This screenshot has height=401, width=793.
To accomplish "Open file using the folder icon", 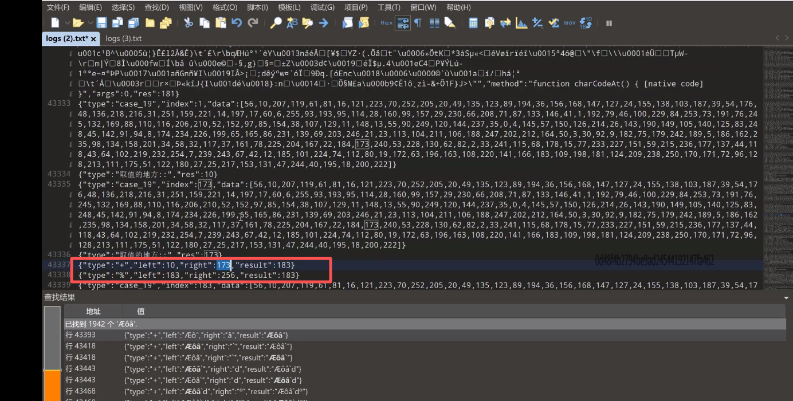I will click(x=78, y=23).
